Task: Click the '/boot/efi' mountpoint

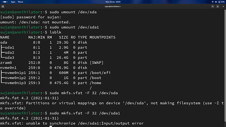Action: point(100,73)
